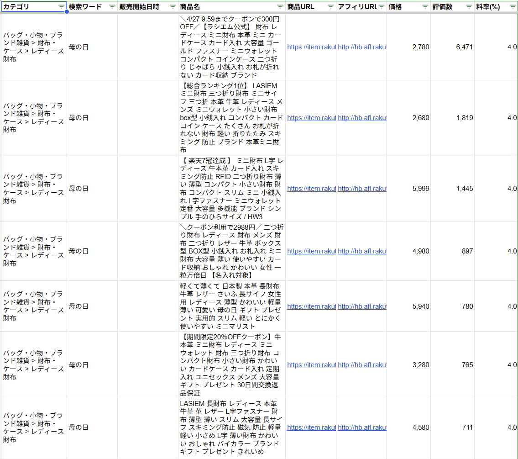Expand the 料率(%) column filter dropdown
518x459 pixels.
tap(512, 7)
